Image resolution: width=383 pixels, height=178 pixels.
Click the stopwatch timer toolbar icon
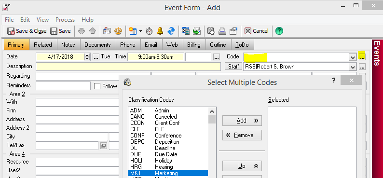149,31
